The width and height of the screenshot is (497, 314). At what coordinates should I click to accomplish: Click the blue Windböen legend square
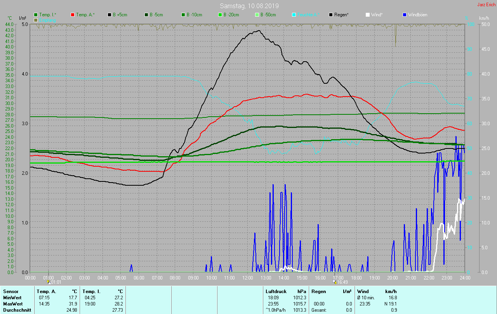(x=405, y=15)
